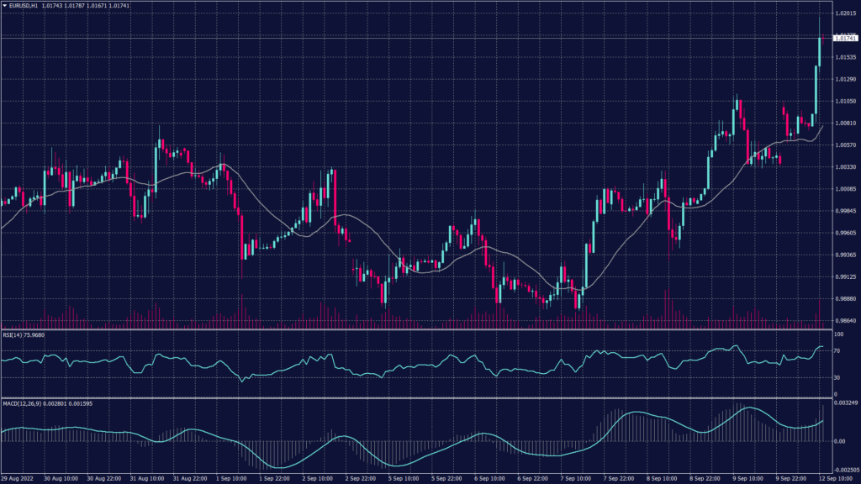Collapse the EURUSD,H1 header using the triangle arrow

(x=7, y=7)
